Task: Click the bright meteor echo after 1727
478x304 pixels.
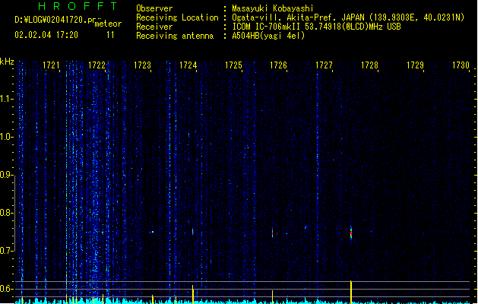Action: click(351, 233)
